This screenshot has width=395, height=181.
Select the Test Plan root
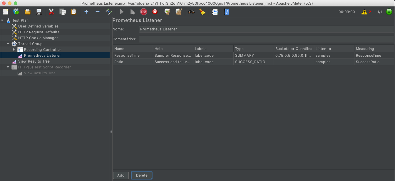coord(20,20)
